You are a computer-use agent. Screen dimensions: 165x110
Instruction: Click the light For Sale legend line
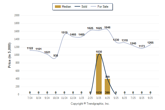93,7
